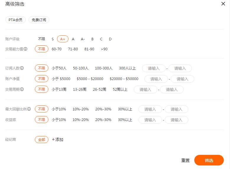Choose 小于10% for 收益率

coord(59,120)
